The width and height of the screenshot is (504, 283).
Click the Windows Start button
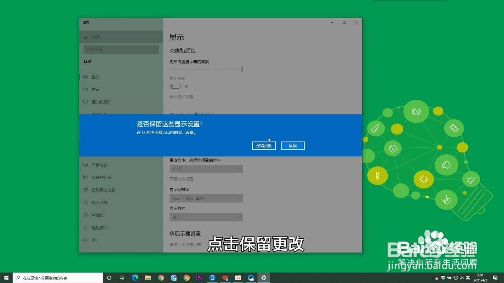[6, 278]
